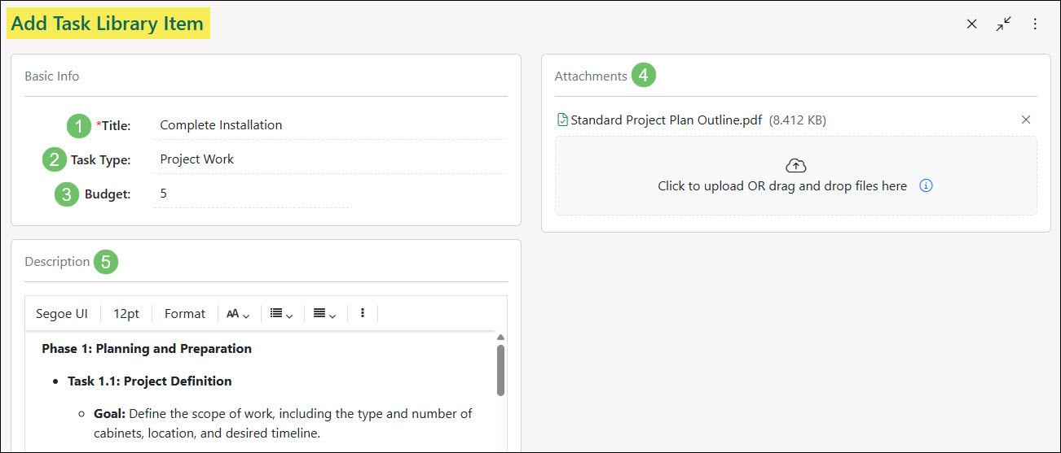Click the collapse window arrows icon
Viewport: 1061px width, 453px height.
1003,24
